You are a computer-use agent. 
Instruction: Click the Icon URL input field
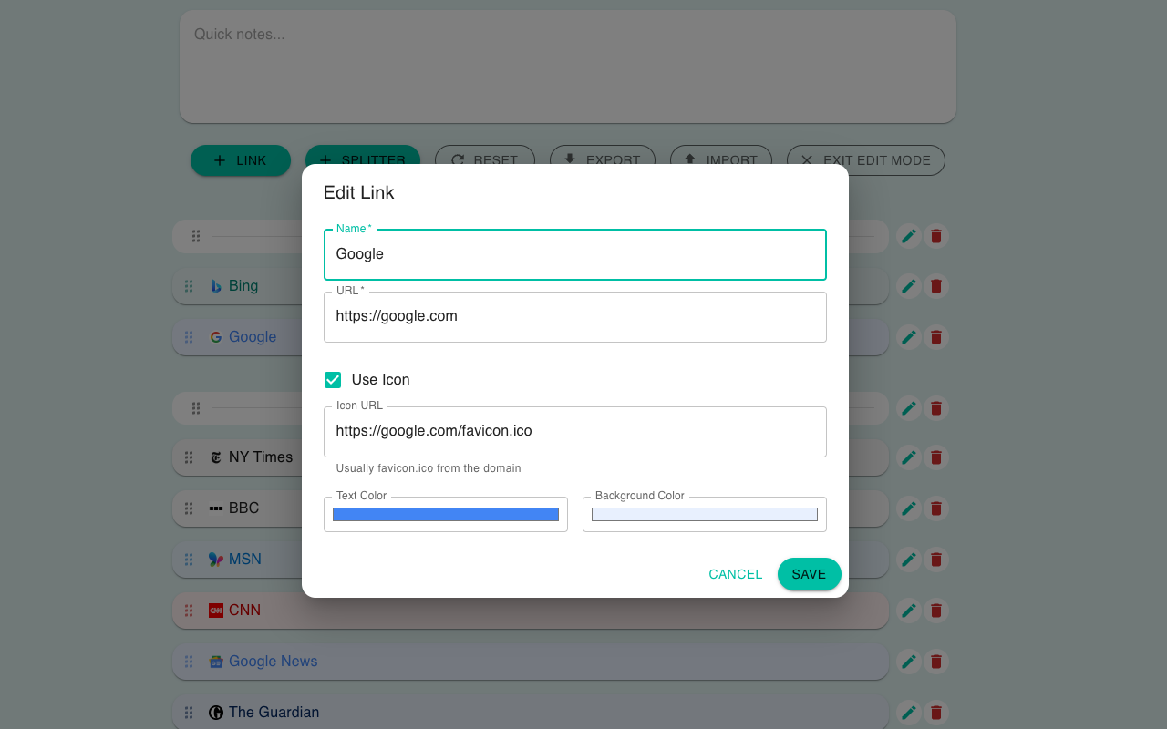tap(575, 431)
